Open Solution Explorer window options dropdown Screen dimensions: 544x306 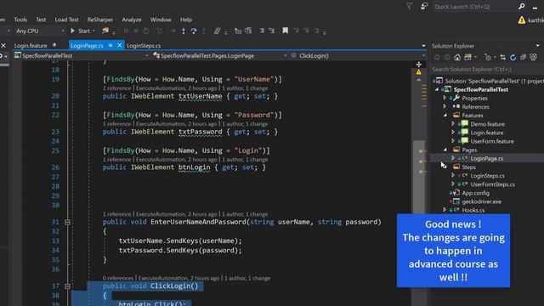(x=537, y=46)
